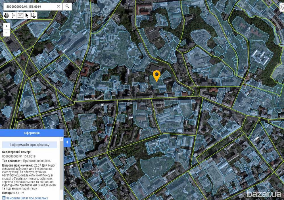Zoom out with the minus button
The width and height of the screenshot is (284, 200).
click(x=7, y=33)
